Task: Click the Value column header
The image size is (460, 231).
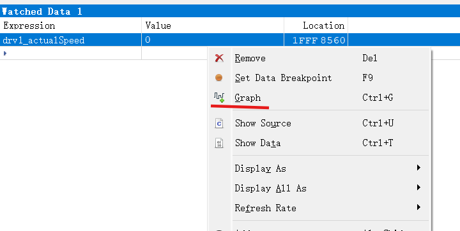Action: point(213,26)
